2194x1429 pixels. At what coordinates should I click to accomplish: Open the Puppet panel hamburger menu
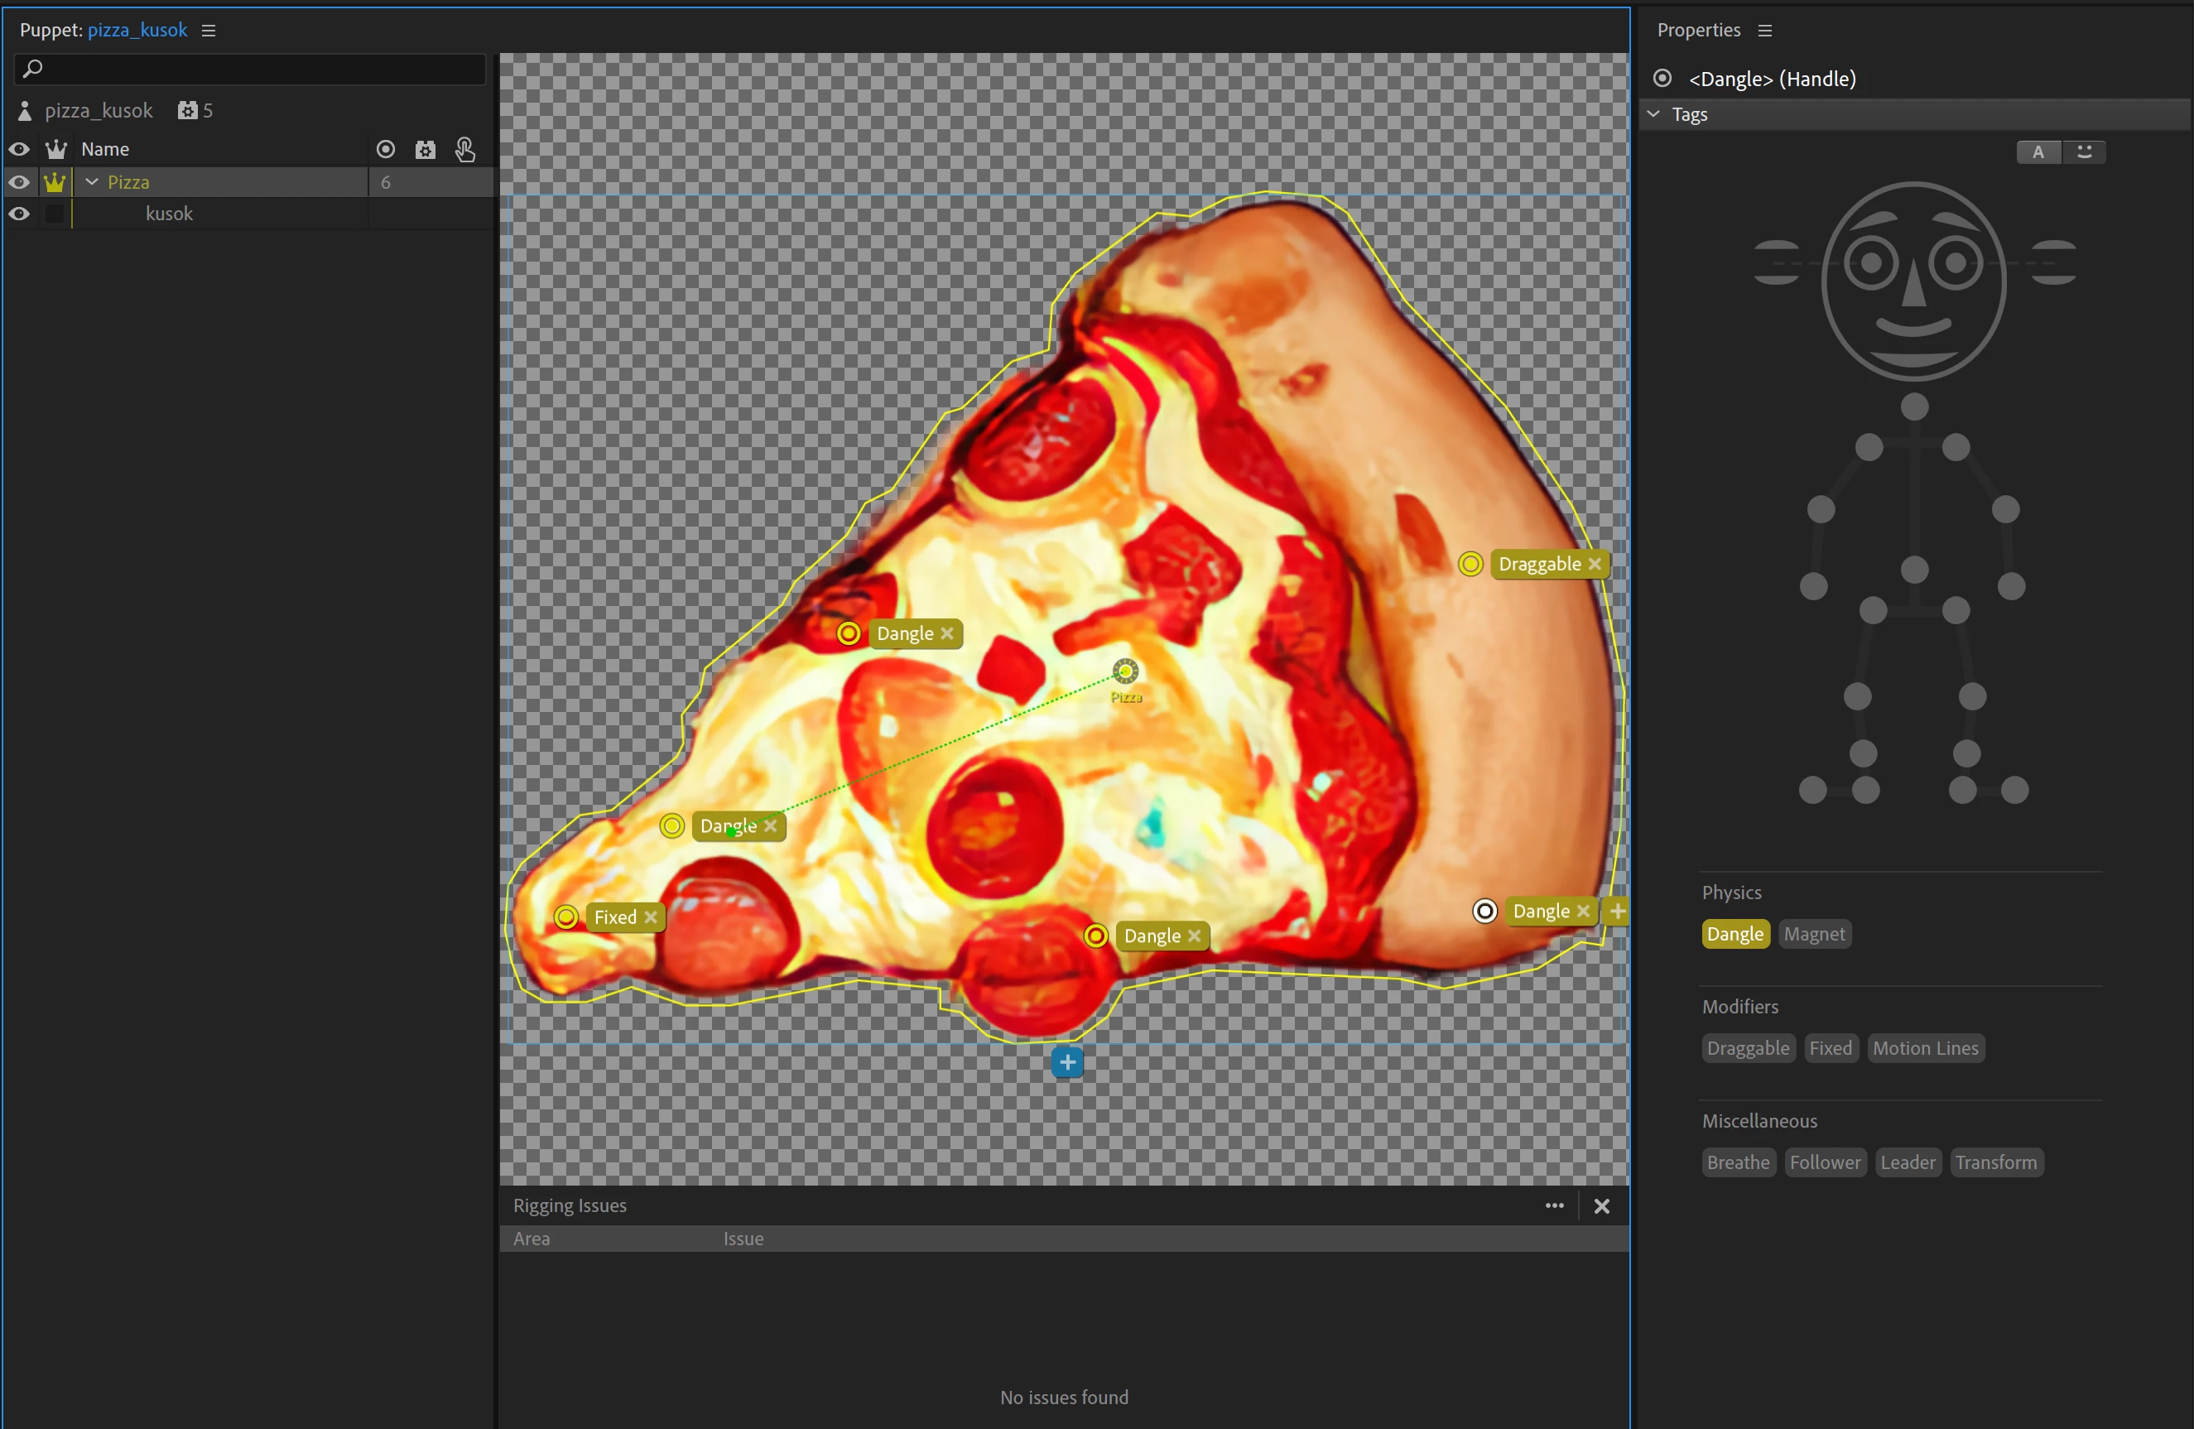(x=209, y=31)
